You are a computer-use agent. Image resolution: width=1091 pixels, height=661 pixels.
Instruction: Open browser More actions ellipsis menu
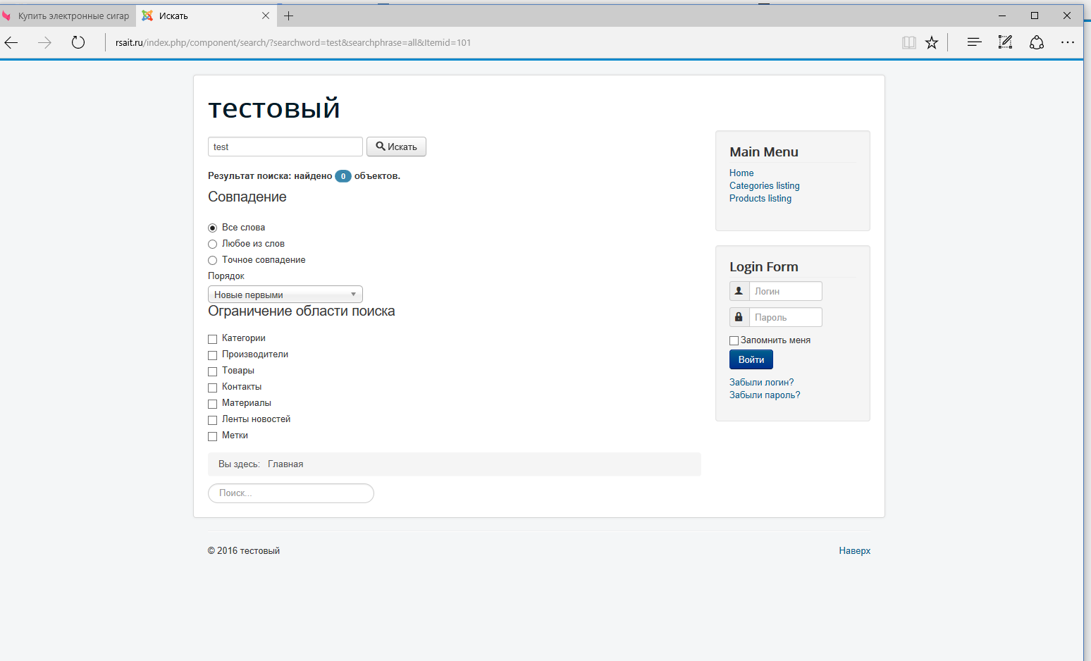pyautogui.click(x=1068, y=43)
